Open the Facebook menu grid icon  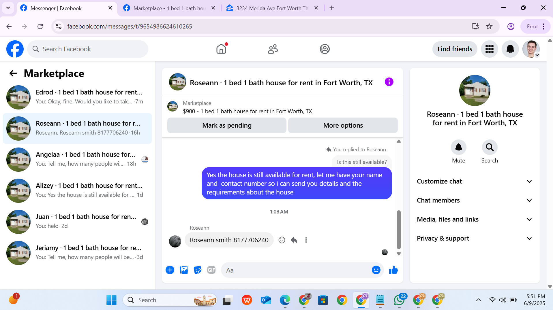click(x=489, y=49)
